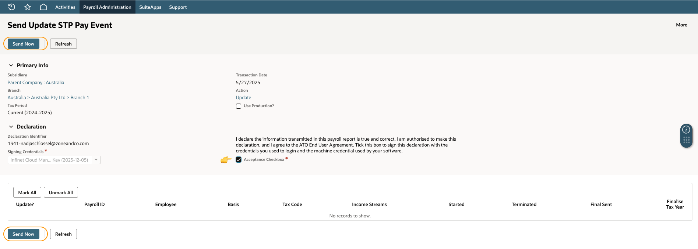Open the Activities menu
Image resolution: width=698 pixels, height=249 pixels.
[65, 7]
